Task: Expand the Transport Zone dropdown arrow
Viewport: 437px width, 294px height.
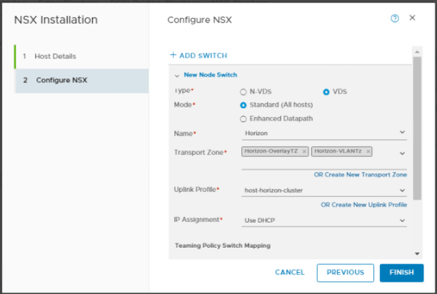Action: pos(402,153)
